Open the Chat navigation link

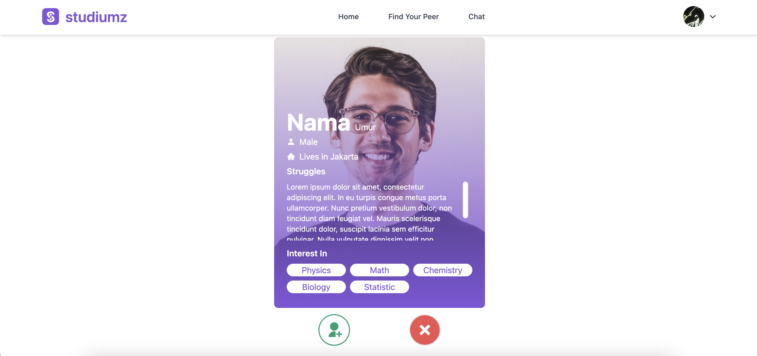[476, 17]
